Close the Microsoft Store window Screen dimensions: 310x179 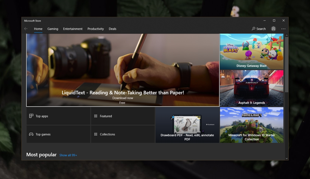283,20
